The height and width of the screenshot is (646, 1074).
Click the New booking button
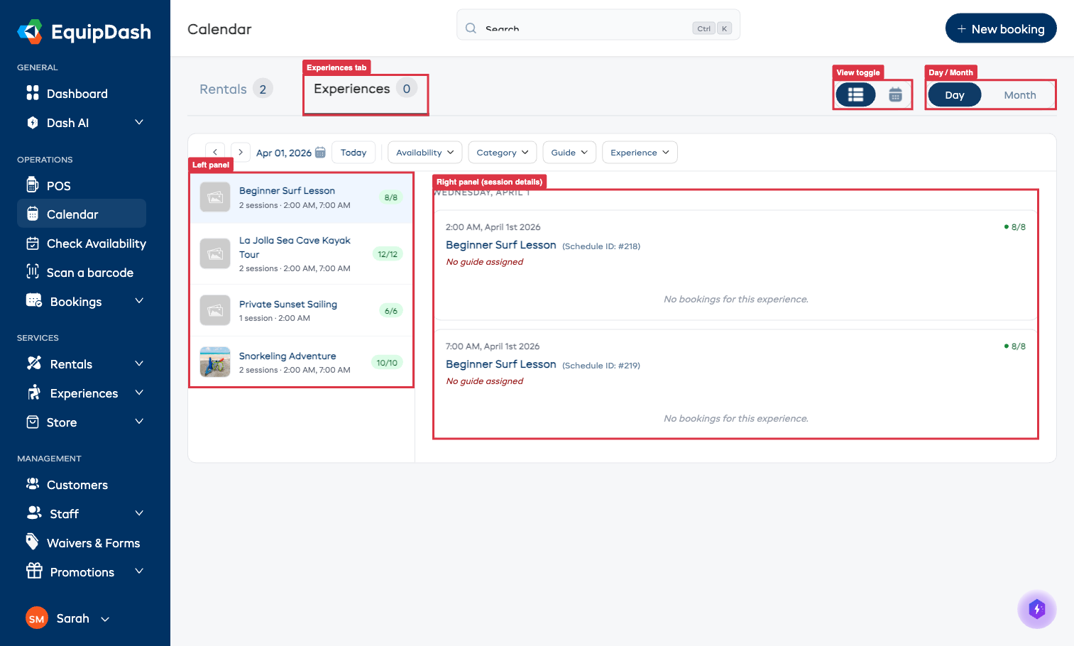coord(1001,28)
